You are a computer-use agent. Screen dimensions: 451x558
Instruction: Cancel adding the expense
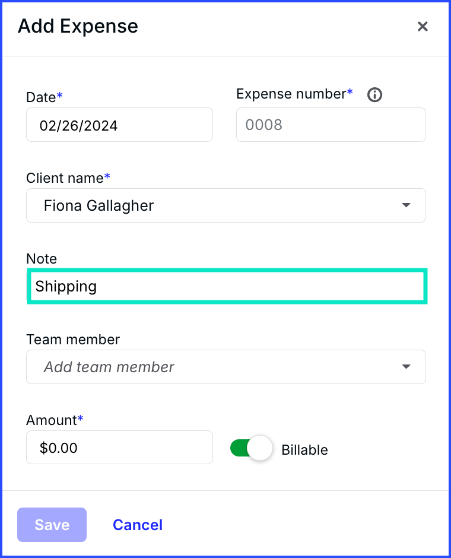tap(138, 525)
